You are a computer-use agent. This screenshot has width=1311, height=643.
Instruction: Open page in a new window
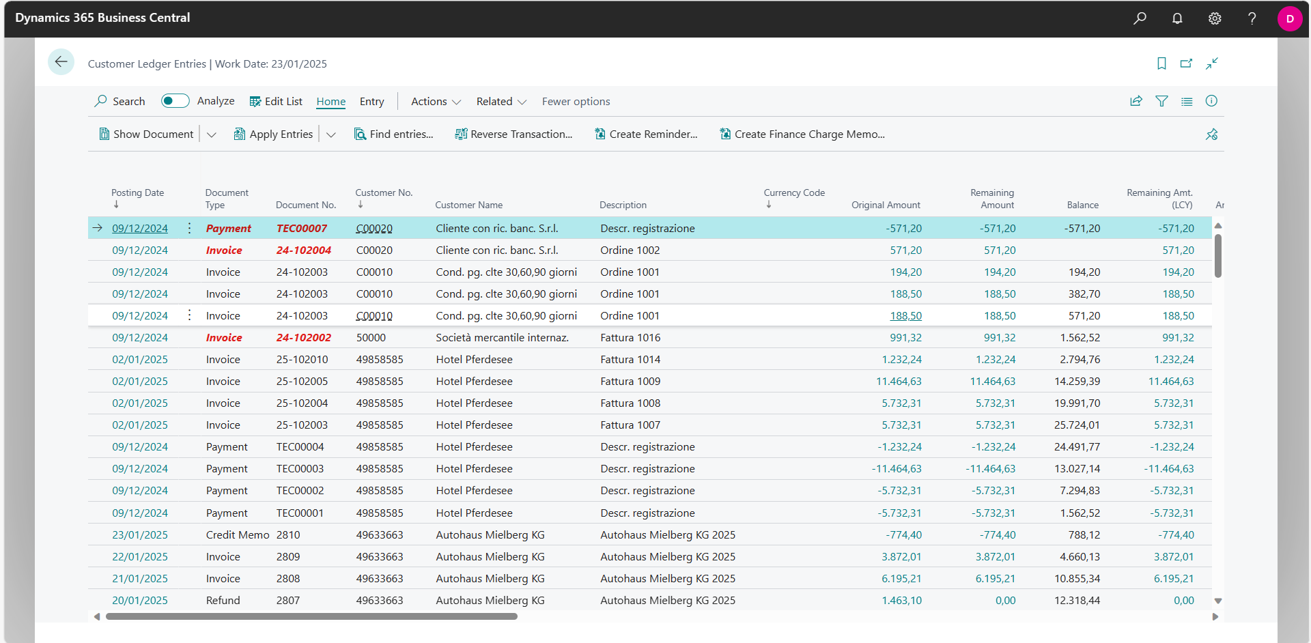[1186, 63]
